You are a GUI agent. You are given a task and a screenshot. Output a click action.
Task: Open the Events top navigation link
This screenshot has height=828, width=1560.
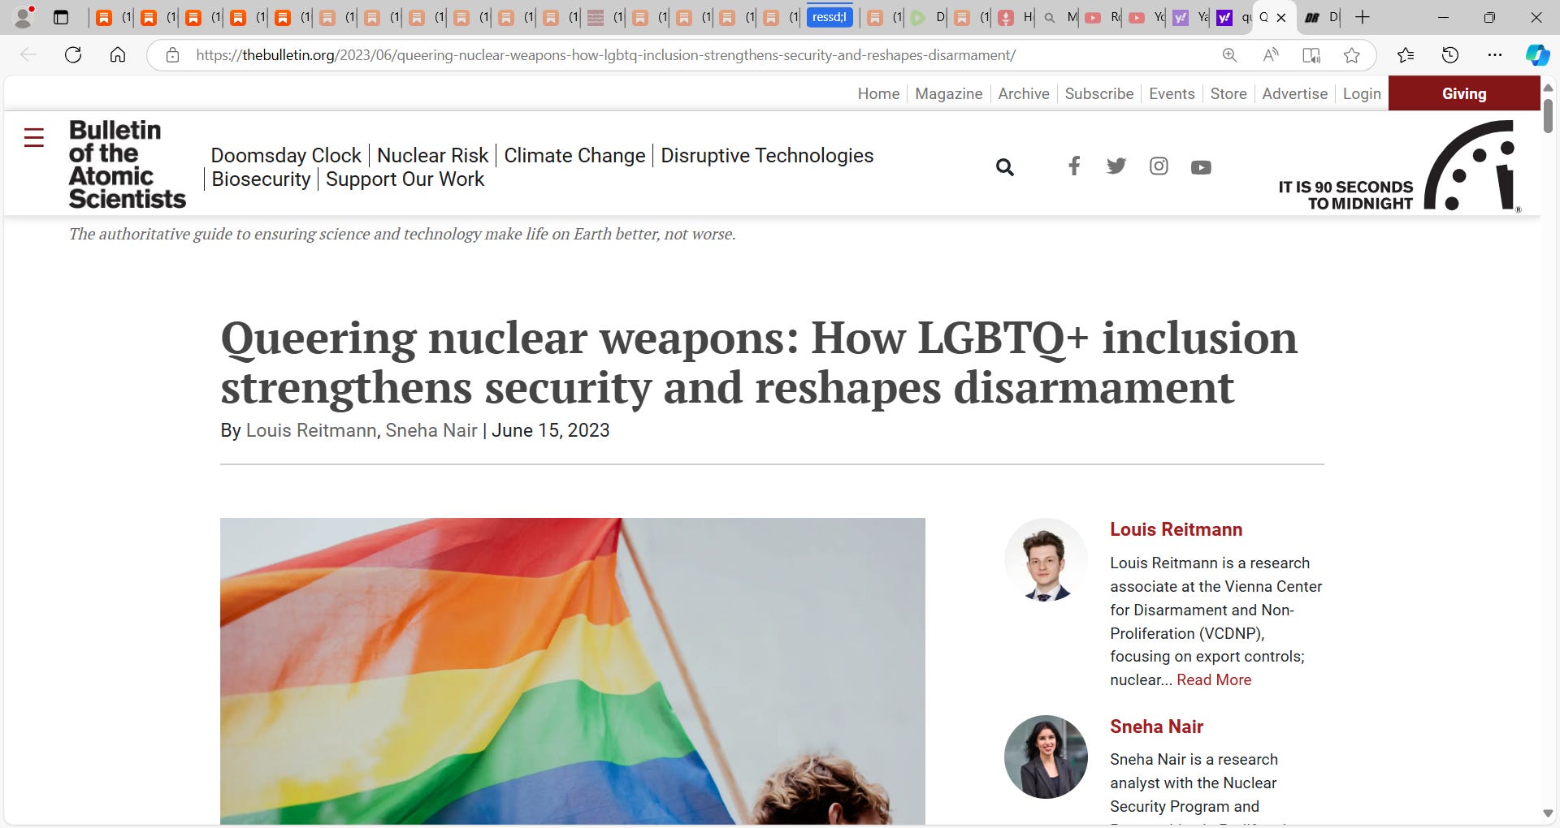tap(1172, 93)
